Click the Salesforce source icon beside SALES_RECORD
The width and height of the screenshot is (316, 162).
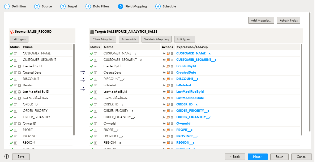point(12,32)
